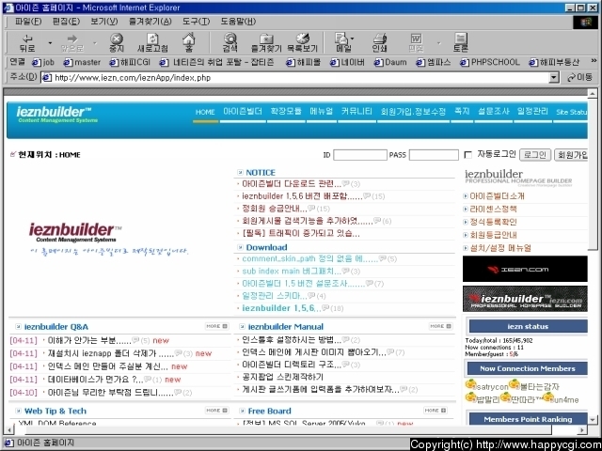The height and width of the screenshot is (451, 602).
Task: Open the 보기(V) menu
Action: (103, 22)
